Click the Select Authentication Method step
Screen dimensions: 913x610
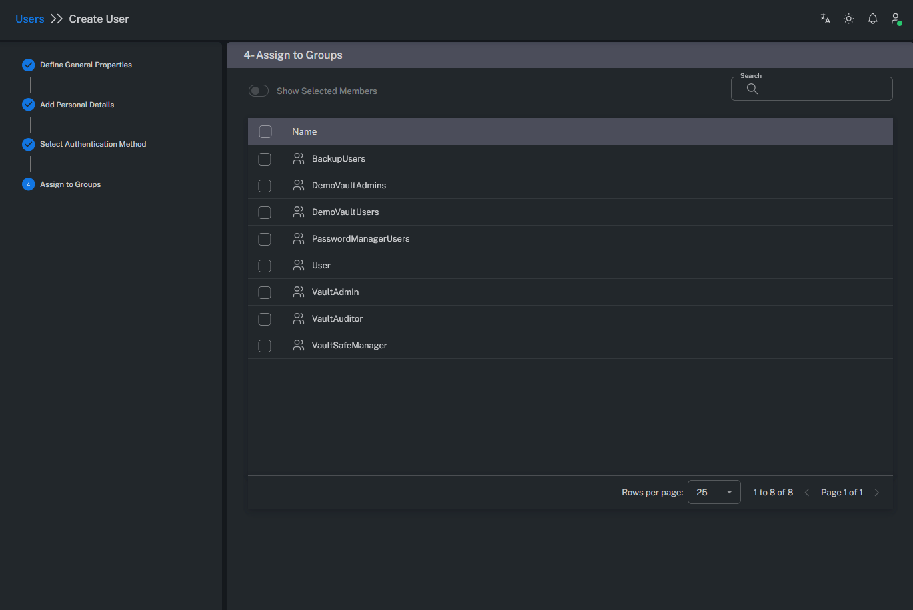pos(93,144)
